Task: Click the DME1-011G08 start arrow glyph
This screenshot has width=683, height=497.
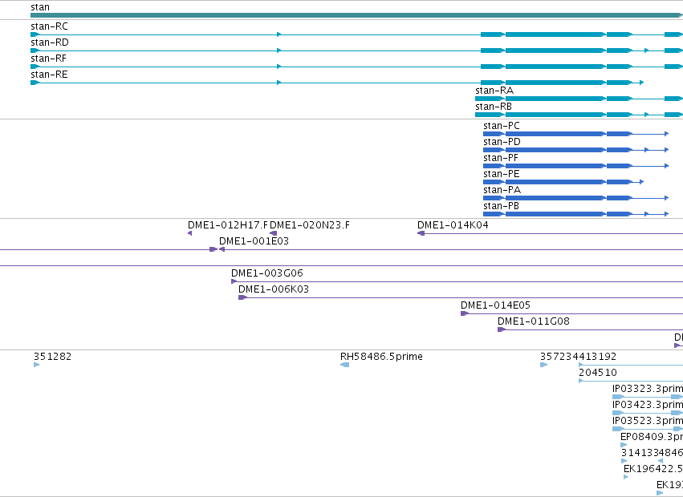Action: click(502, 329)
